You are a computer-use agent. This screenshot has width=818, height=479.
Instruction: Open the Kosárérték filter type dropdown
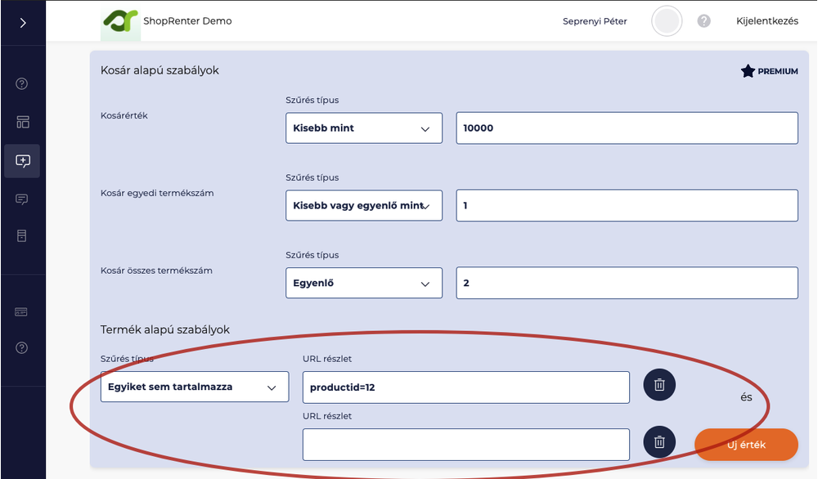coord(363,128)
